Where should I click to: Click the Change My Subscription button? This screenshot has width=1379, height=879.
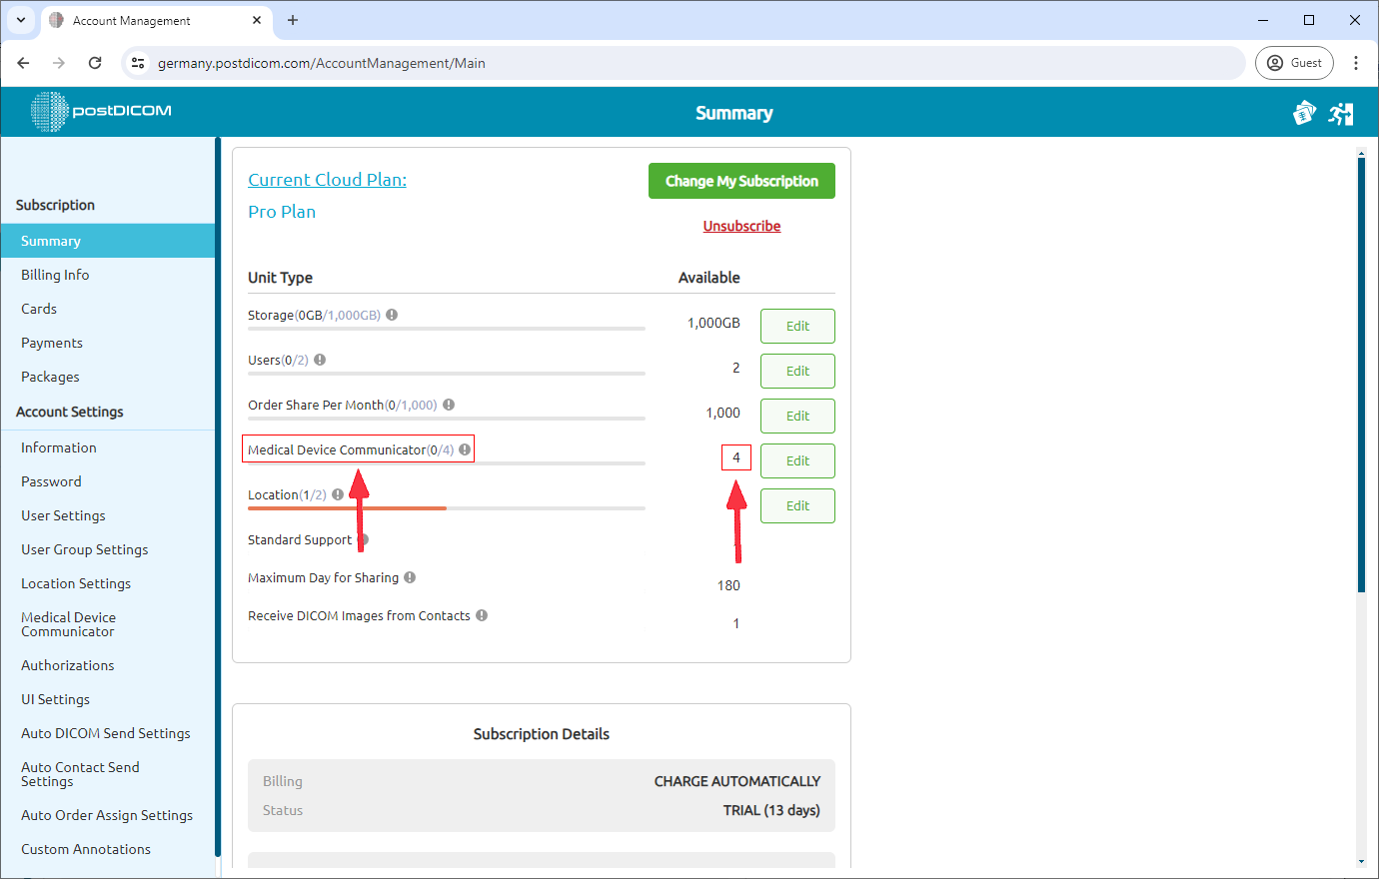pyautogui.click(x=741, y=181)
